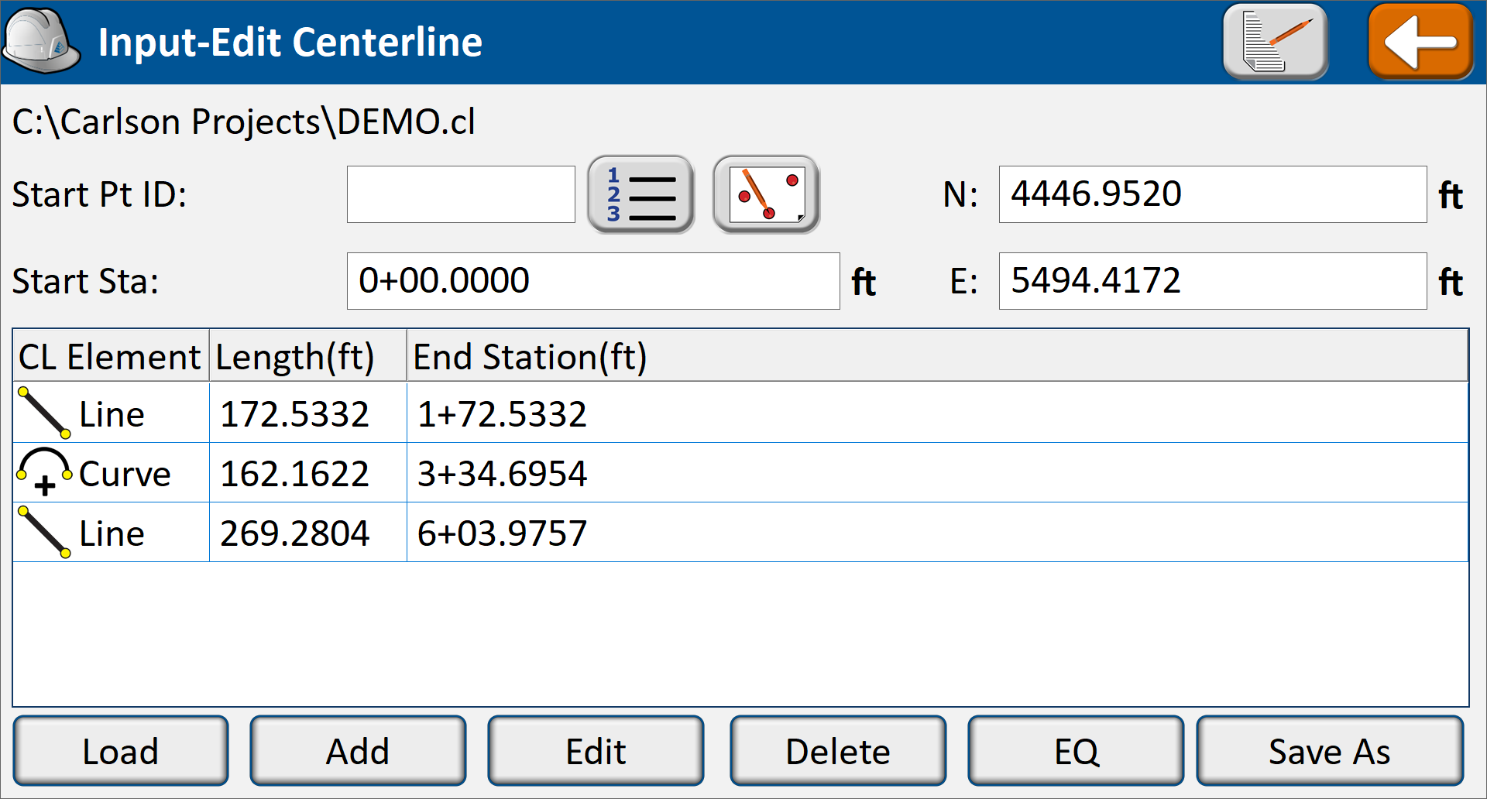Open the EQ station equation dialog
The height and width of the screenshot is (799, 1487).
pyautogui.click(x=1076, y=751)
